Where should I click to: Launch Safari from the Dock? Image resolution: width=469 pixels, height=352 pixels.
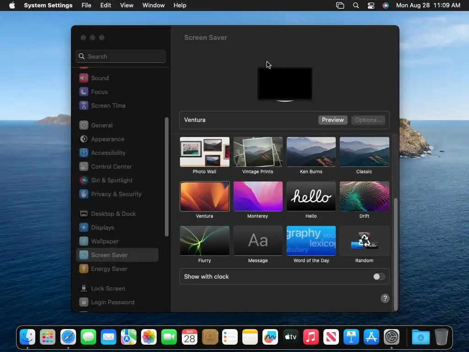(68, 337)
